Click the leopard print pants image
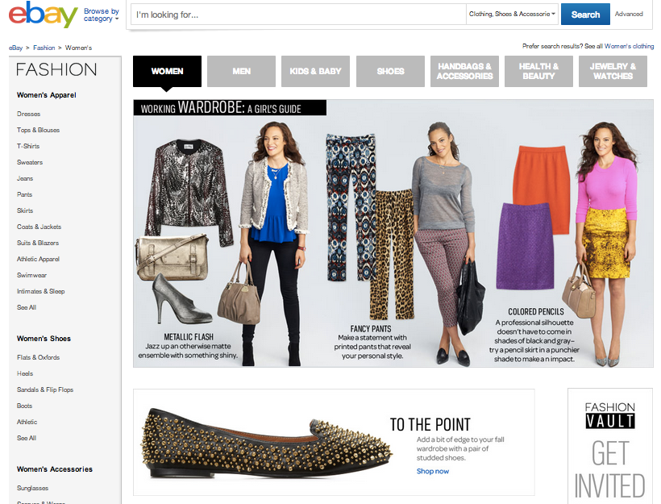 392,254
